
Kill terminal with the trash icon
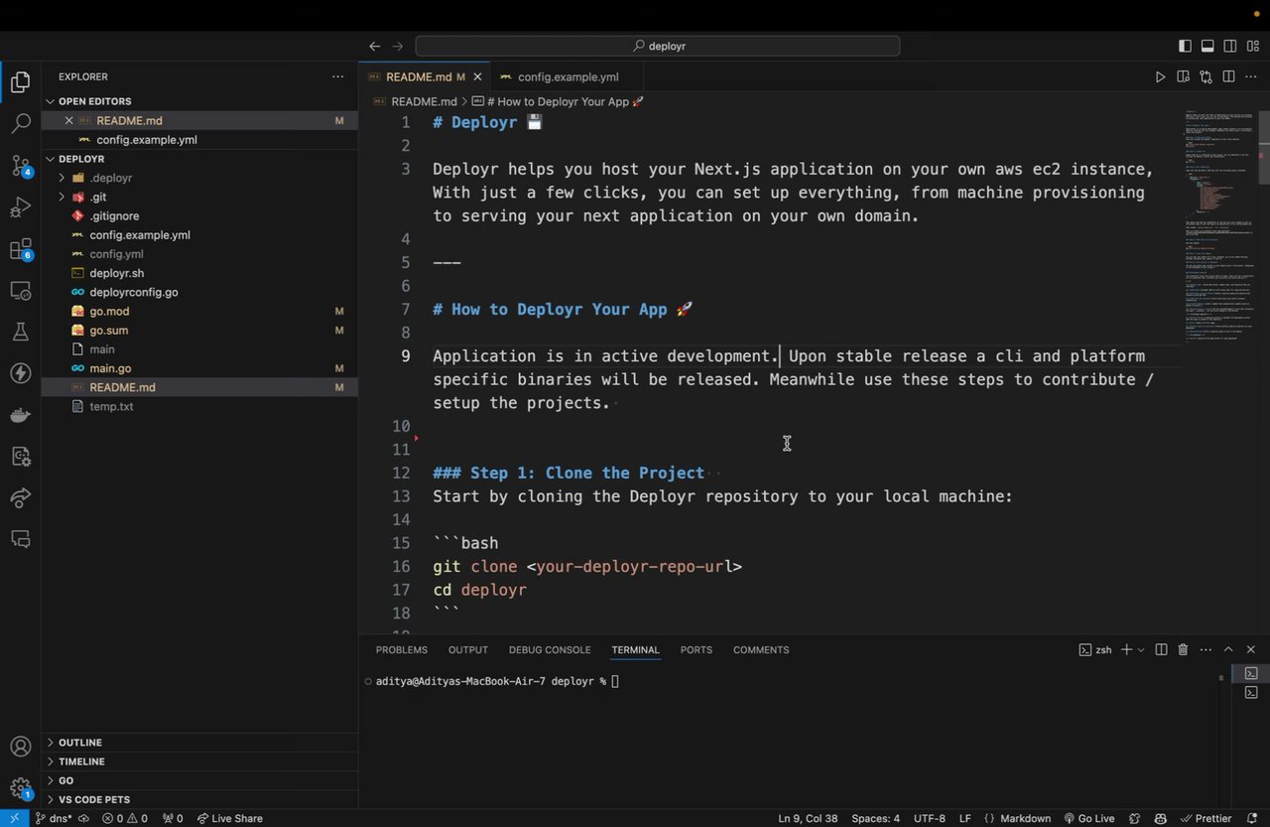click(x=1183, y=649)
